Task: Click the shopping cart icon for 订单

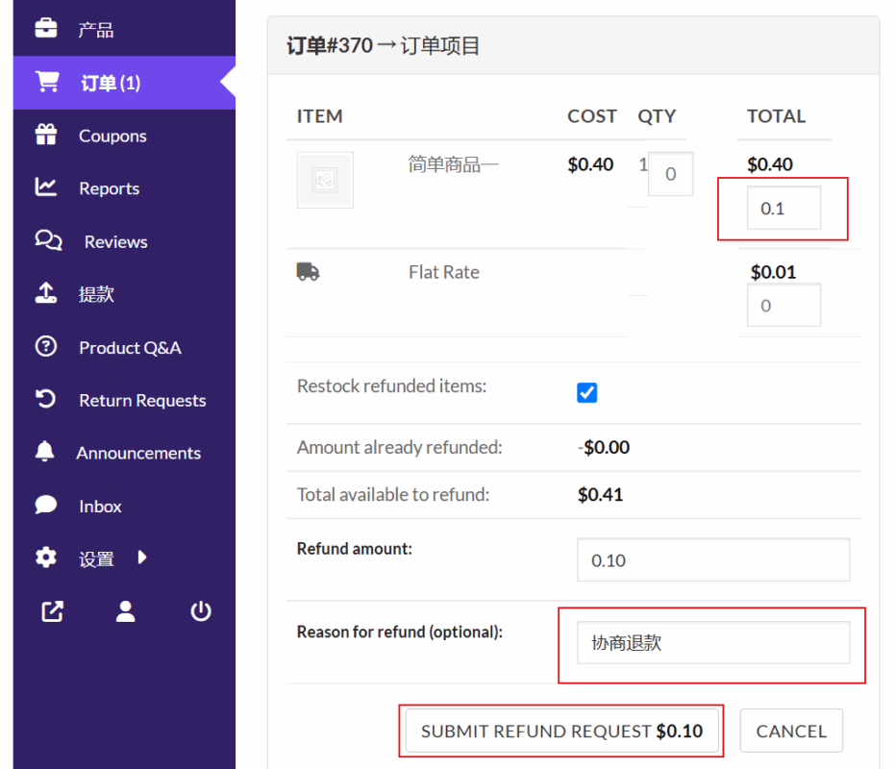Action: pos(46,82)
